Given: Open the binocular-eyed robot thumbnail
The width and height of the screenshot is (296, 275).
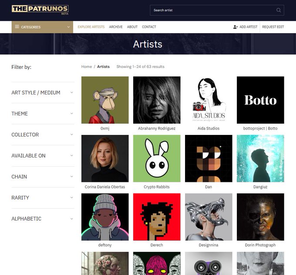Looking at the screenshot, I should pyautogui.click(x=209, y=263).
